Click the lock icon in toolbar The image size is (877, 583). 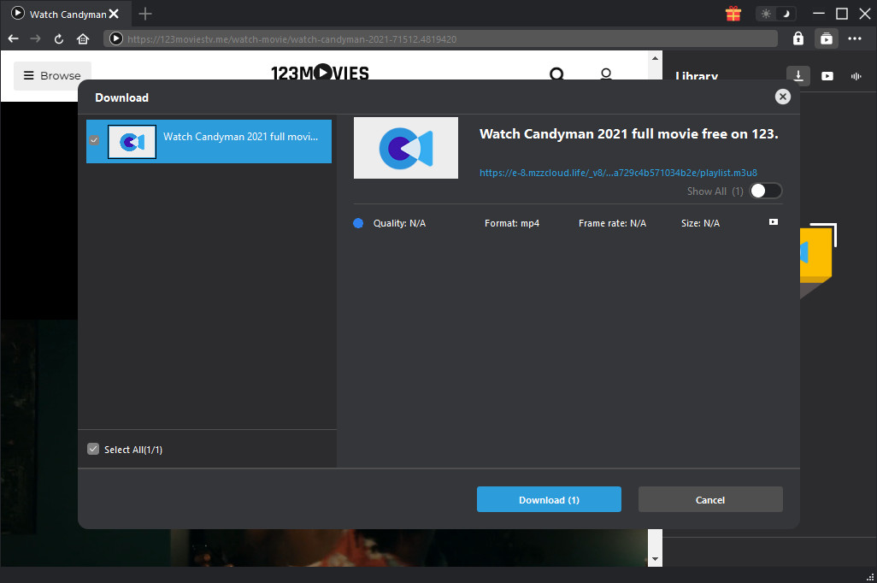pyautogui.click(x=798, y=38)
